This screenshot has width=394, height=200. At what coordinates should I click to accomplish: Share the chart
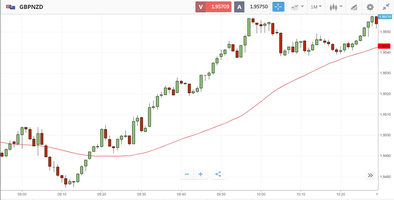pyautogui.click(x=218, y=174)
